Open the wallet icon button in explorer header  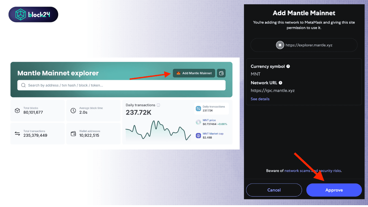click(221, 73)
